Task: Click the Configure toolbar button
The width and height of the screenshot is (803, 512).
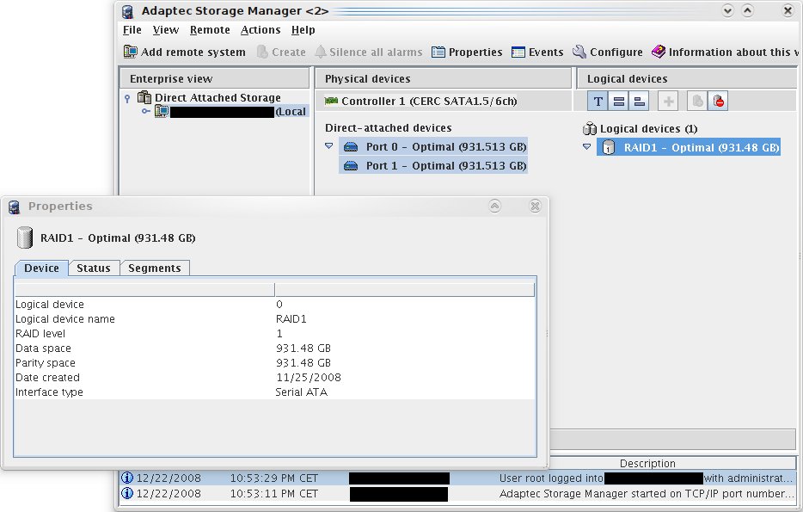Action: [608, 52]
